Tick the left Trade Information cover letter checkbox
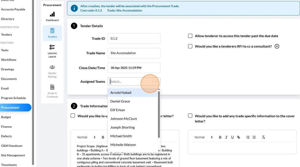This screenshot has width=300, height=167. coord(73,116)
